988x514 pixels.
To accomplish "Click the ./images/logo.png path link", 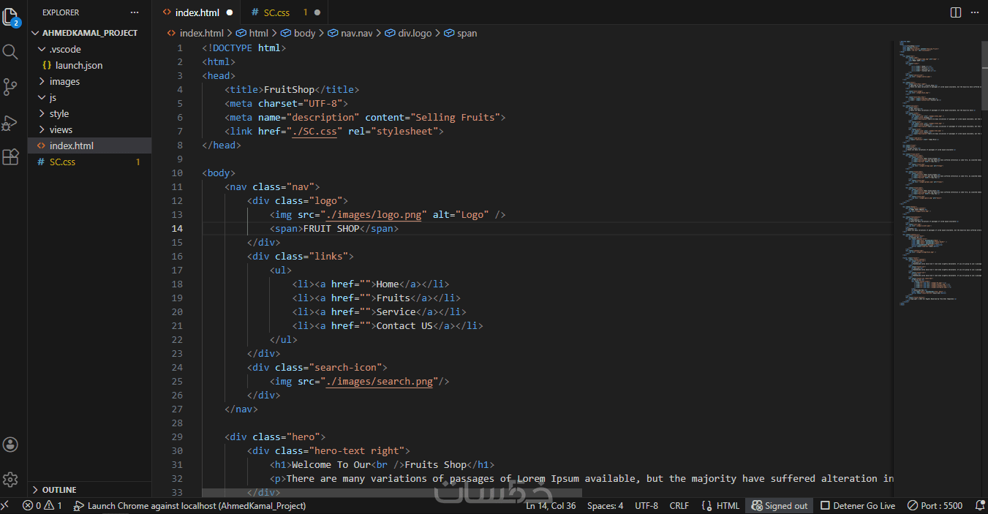I will tap(374, 215).
